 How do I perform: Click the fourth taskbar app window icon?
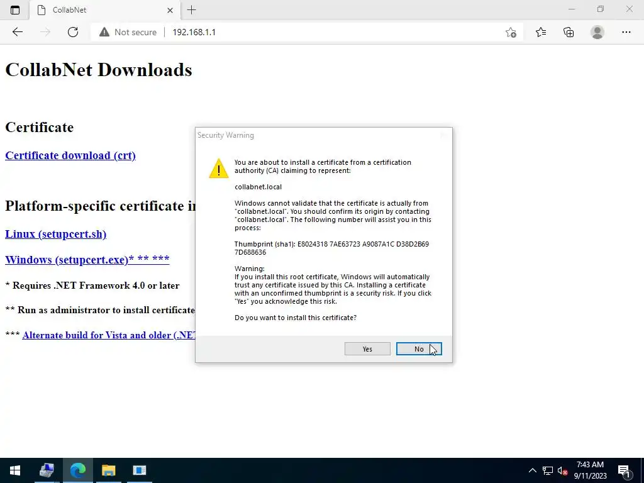(x=140, y=470)
